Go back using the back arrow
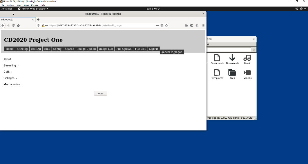Image resolution: width=308 pixels, height=164 pixels. click(x=3, y=26)
